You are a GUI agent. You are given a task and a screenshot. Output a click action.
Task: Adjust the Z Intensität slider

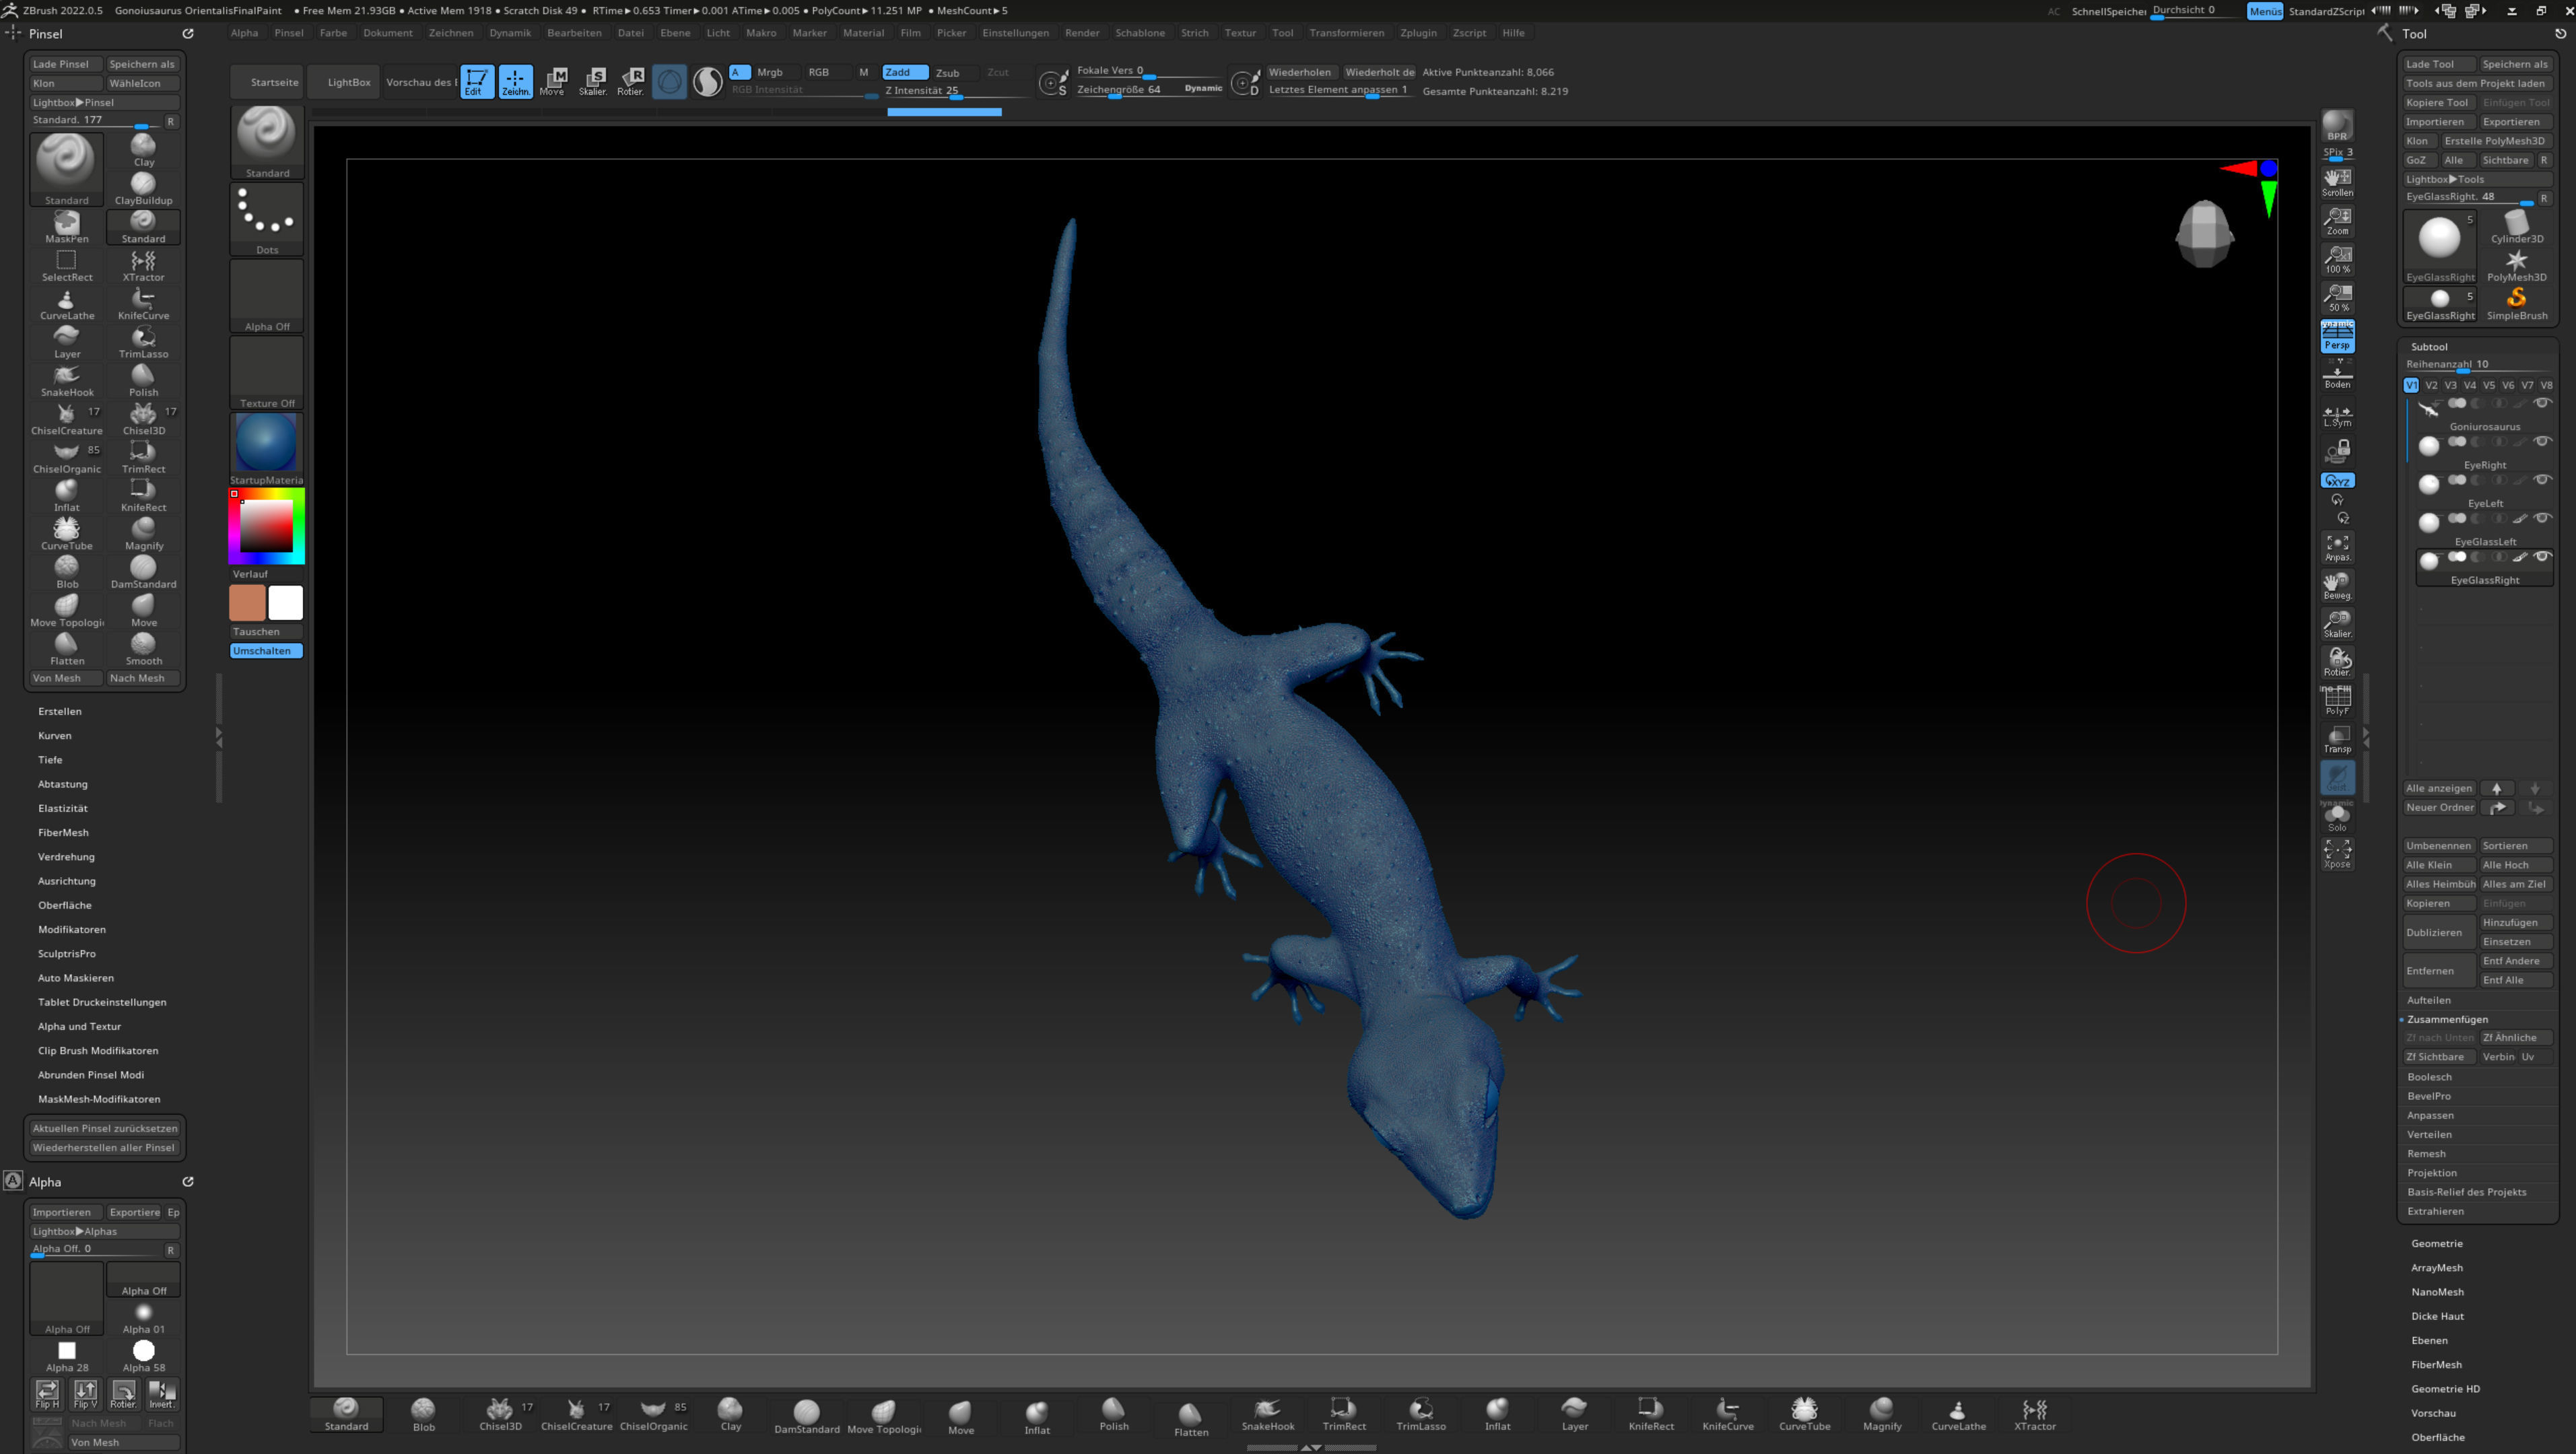coord(955,91)
